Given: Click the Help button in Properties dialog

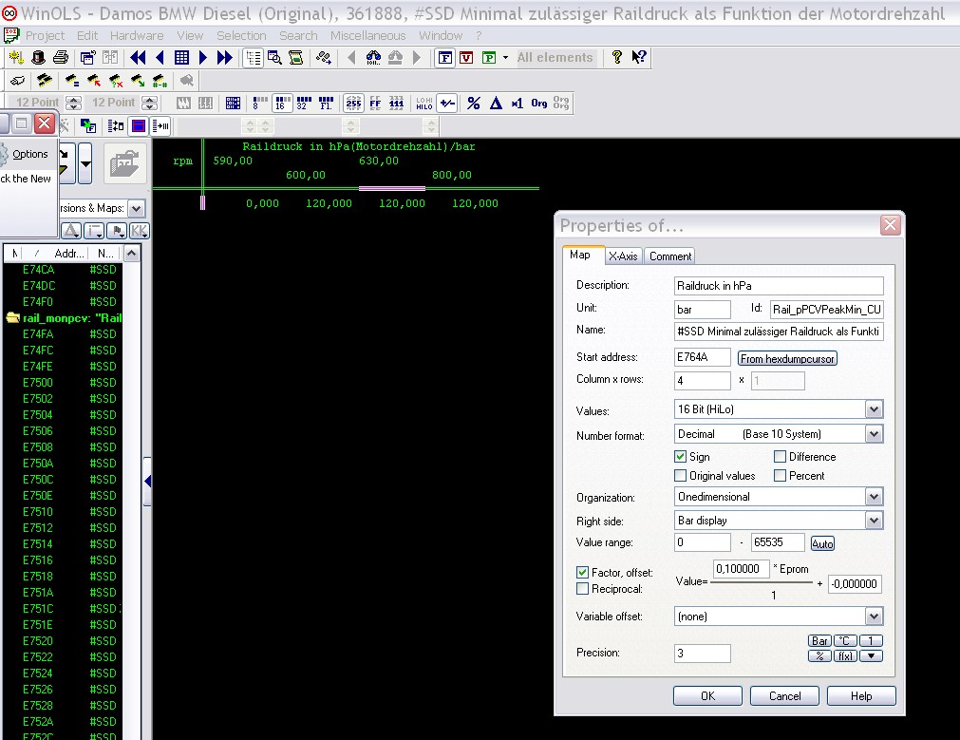Looking at the screenshot, I should click(861, 696).
